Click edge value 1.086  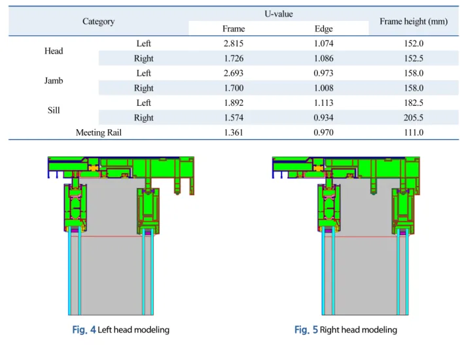click(x=324, y=58)
